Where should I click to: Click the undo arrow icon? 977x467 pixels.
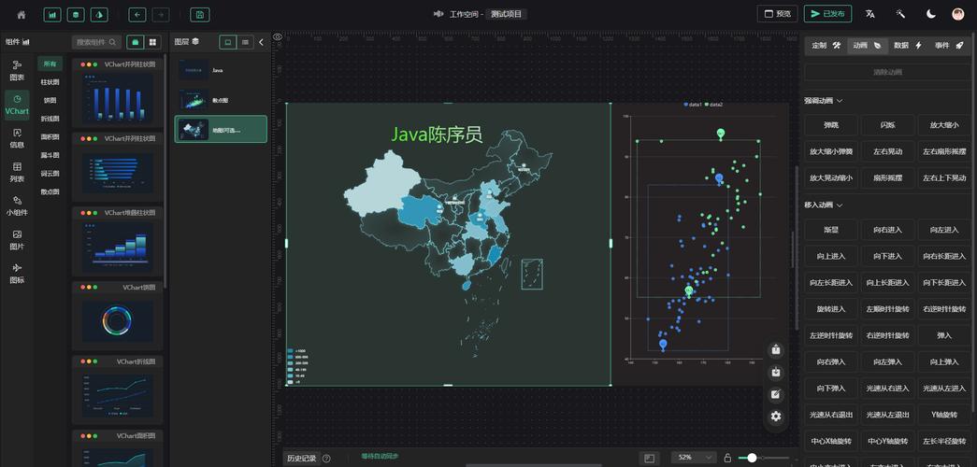tap(137, 14)
